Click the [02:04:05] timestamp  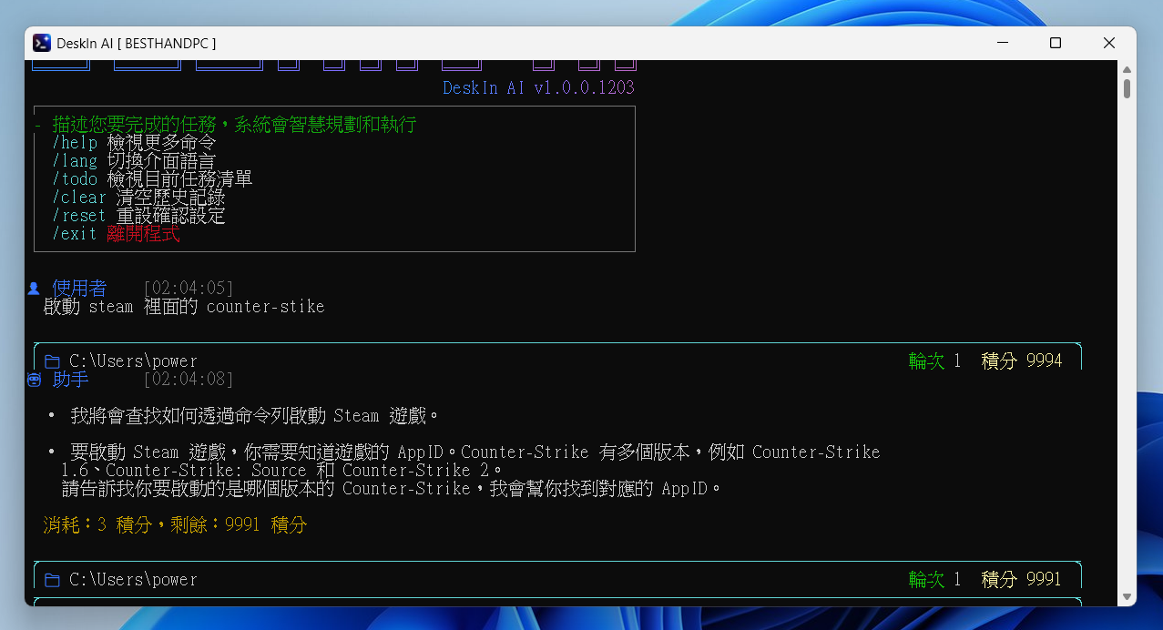point(189,289)
